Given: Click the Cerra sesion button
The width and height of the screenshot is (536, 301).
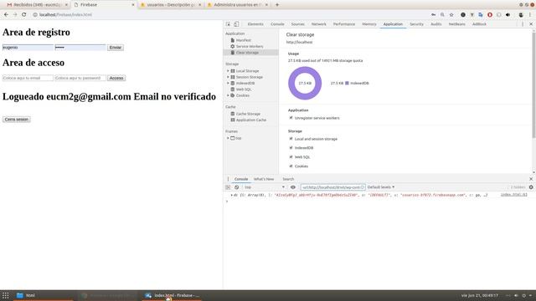Looking at the screenshot, I should click(x=17, y=120).
